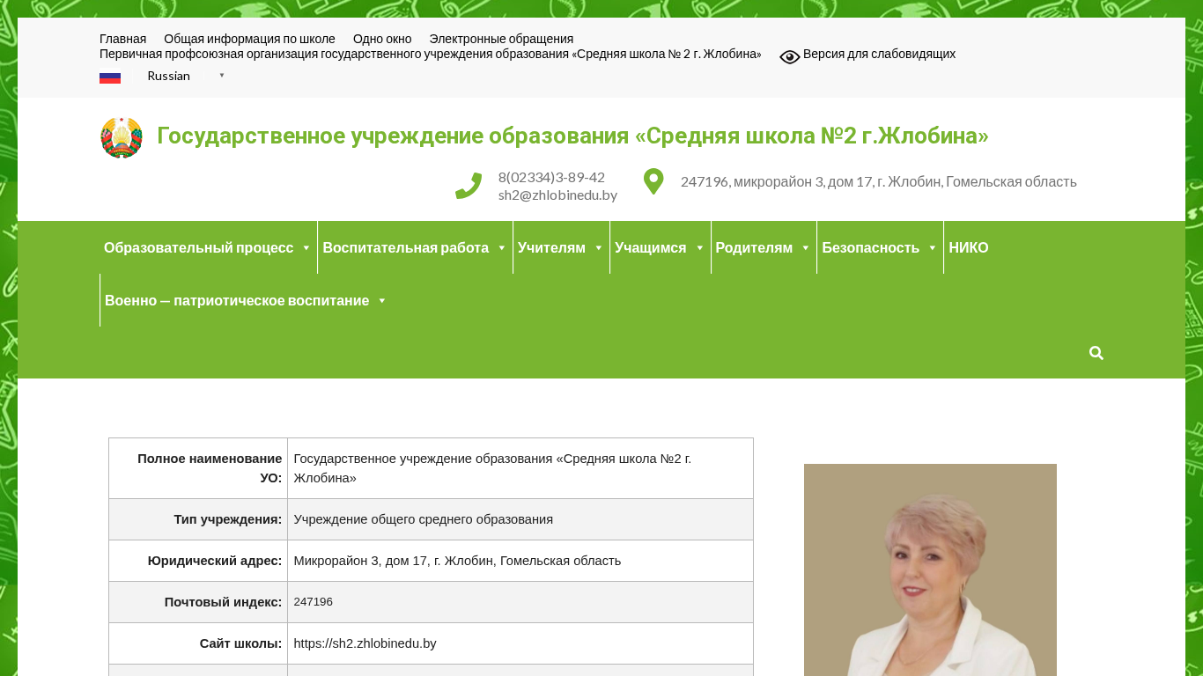Click the school name site title
The image size is (1203, 676).
coord(572,136)
